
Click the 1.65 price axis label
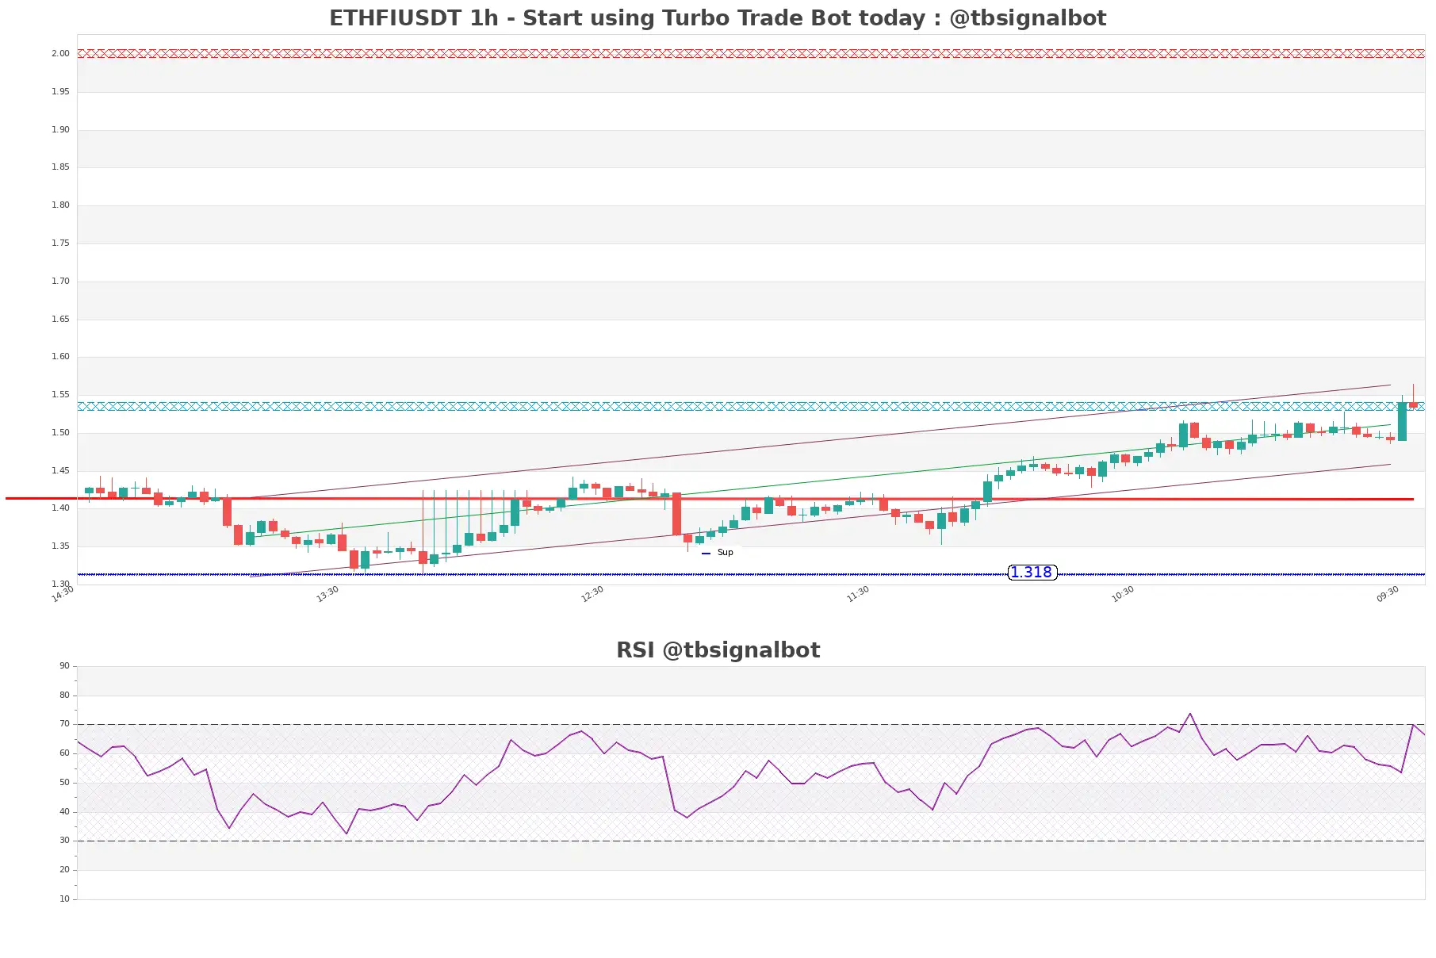tap(60, 320)
